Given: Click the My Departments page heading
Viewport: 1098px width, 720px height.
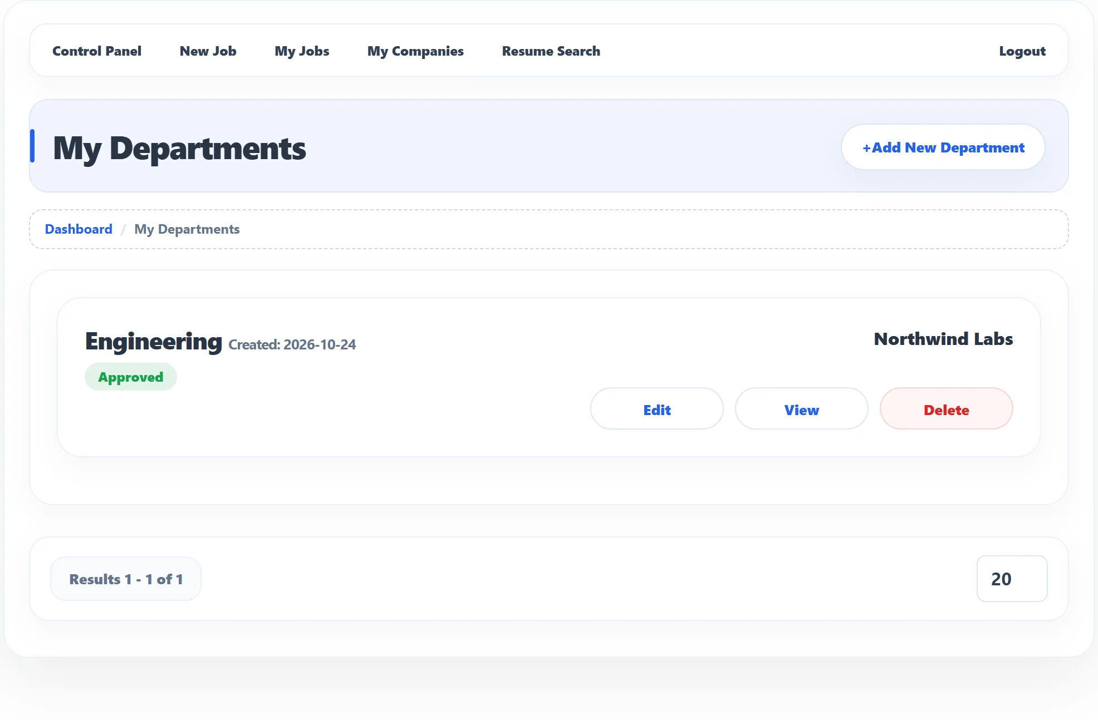Looking at the screenshot, I should pos(179,149).
